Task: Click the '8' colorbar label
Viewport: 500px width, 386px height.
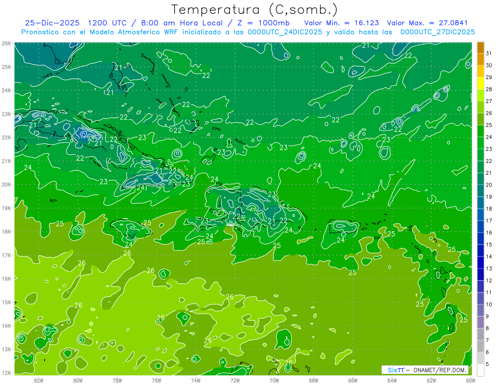Action: (487, 328)
